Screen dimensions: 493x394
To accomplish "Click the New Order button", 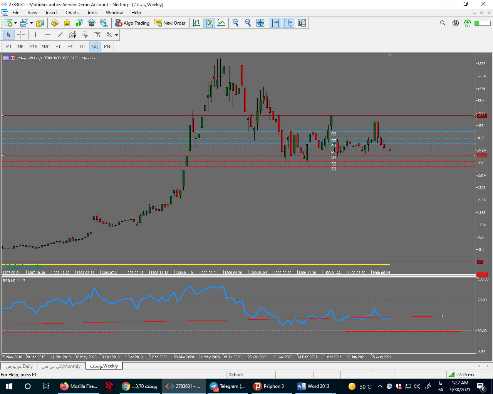I will [x=170, y=23].
